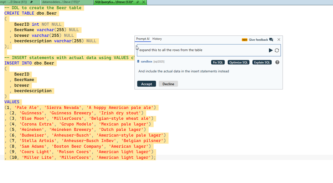Switch to the Prompt AI tab
333x183 pixels.
click(x=143, y=39)
